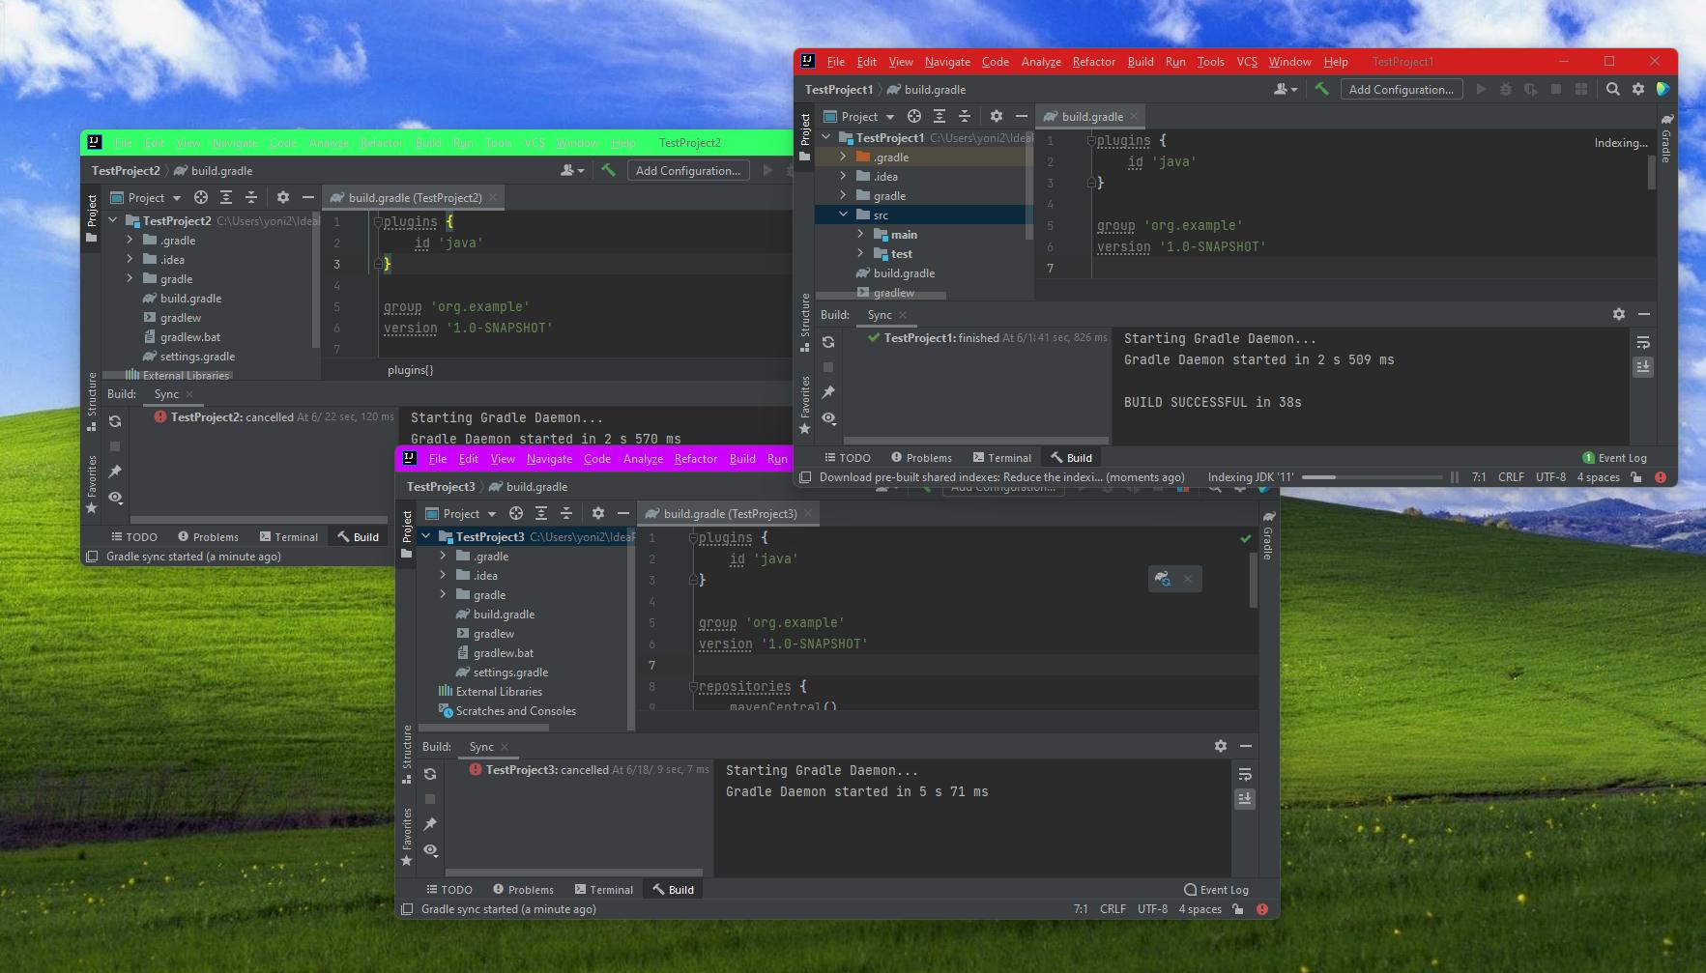Open Project panel gear options in TestProject2
This screenshot has height=973, width=1706.
pos(282,197)
